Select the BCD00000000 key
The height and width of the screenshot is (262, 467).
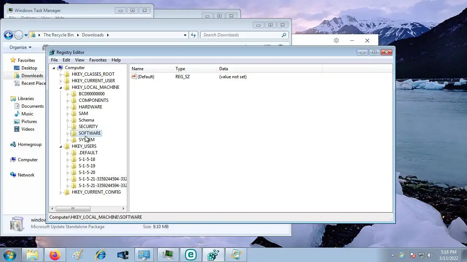92,94
